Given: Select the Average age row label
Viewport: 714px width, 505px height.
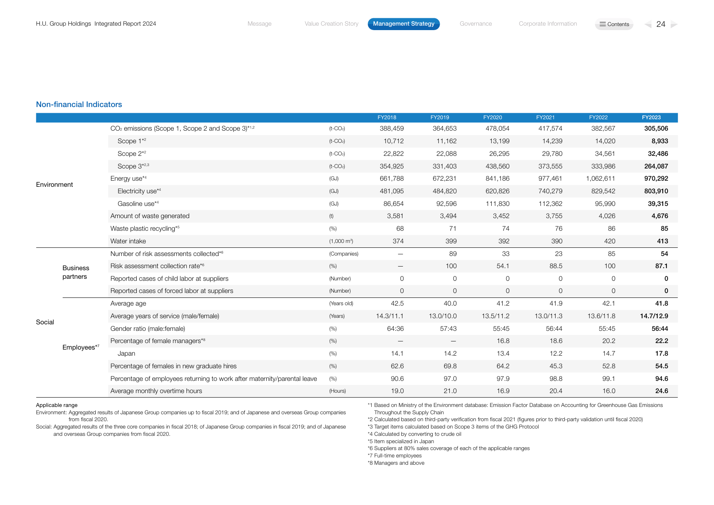Looking at the screenshot, I should point(128,304).
